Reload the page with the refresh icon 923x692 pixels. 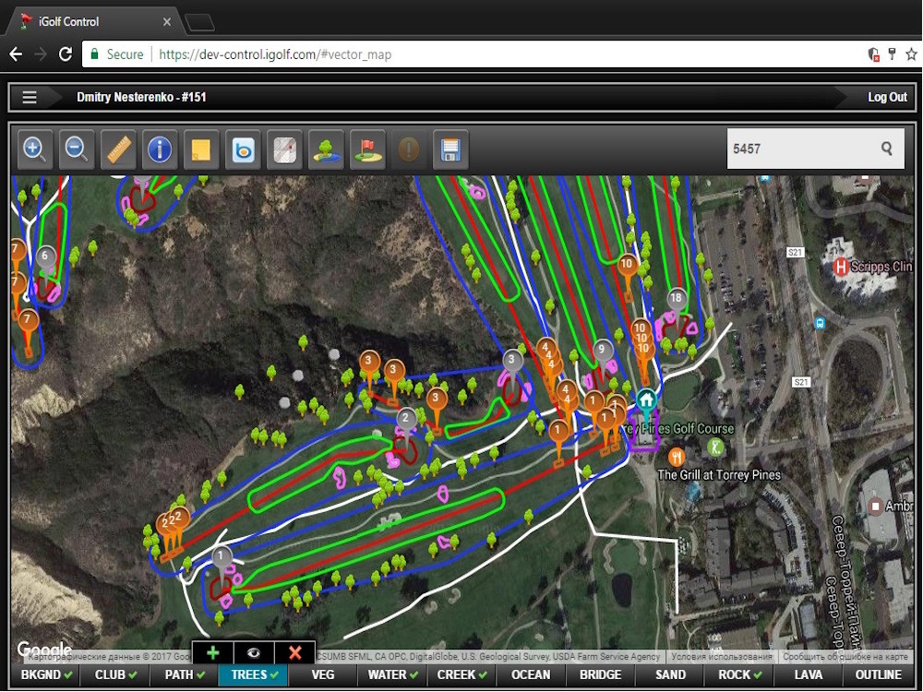[66, 54]
